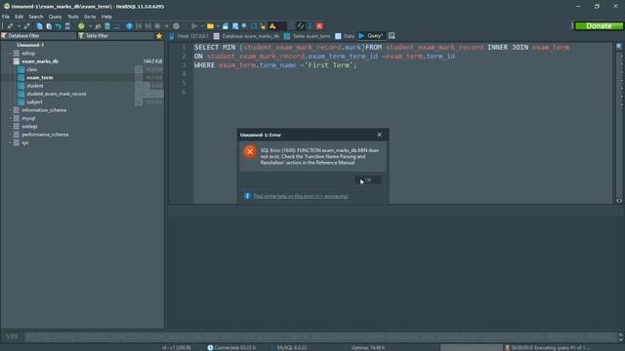
Task: Click OK in the error dialog
Action: point(367,180)
